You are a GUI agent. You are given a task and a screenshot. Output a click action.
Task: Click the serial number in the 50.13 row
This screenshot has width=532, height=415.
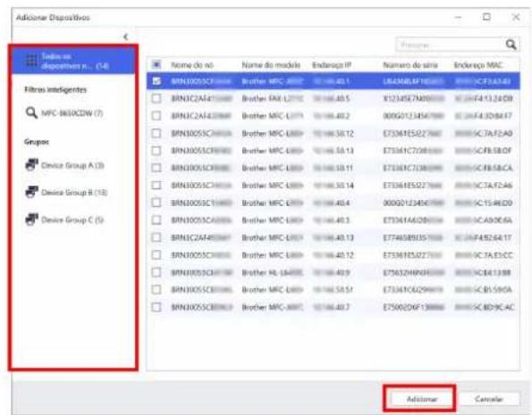[x=413, y=151]
